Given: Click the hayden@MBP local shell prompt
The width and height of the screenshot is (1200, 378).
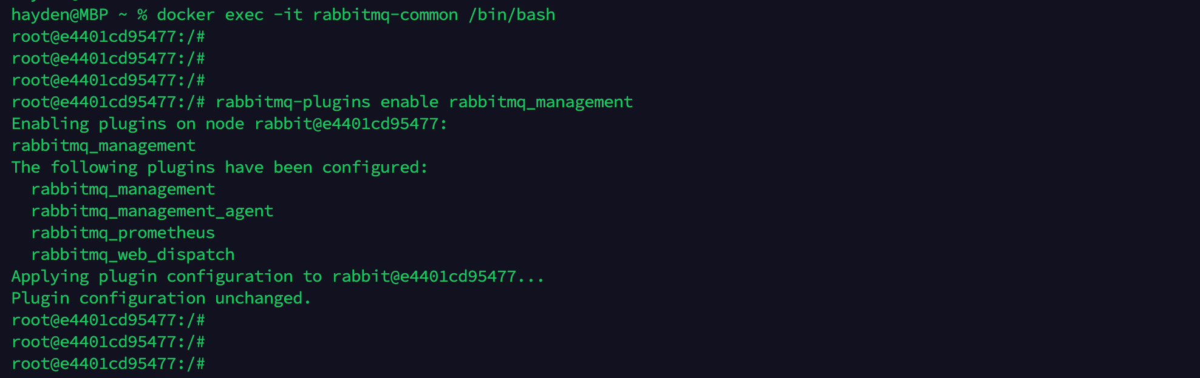Looking at the screenshot, I should tap(60, 15).
